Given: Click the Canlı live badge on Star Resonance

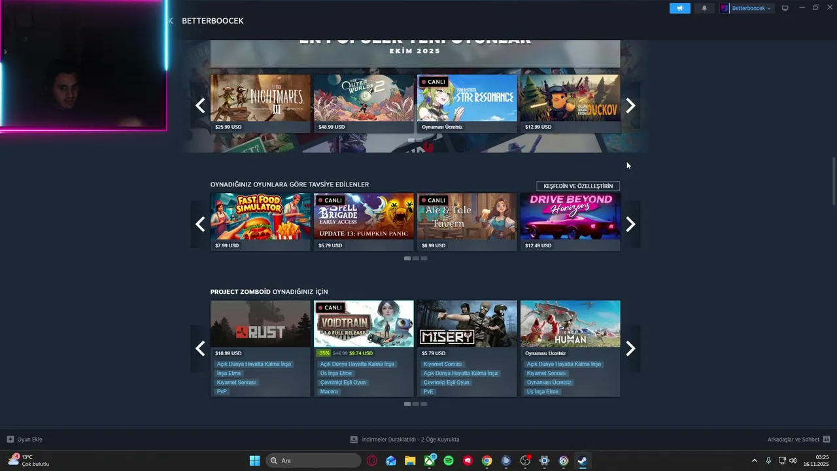Looking at the screenshot, I should (x=434, y=82).
